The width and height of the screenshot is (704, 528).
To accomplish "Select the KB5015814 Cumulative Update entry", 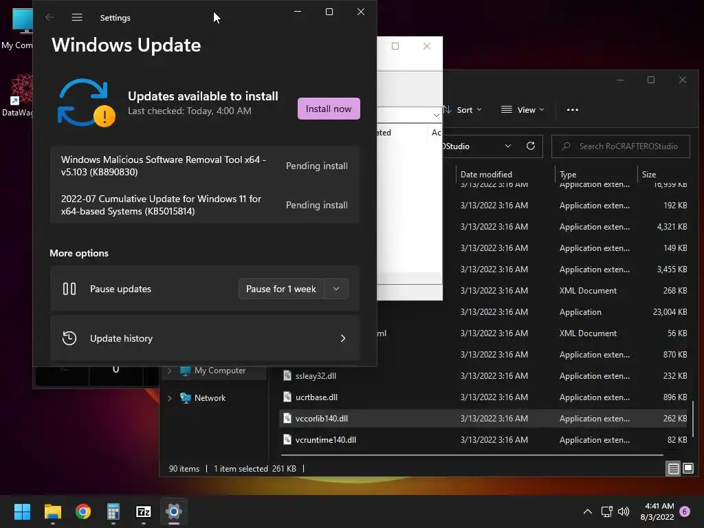I will [205, 205].
